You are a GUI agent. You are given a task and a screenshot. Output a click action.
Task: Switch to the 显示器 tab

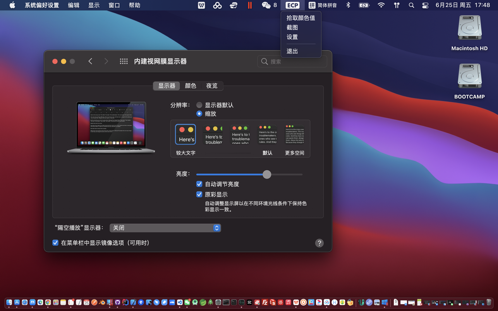(x=167, y=86)
